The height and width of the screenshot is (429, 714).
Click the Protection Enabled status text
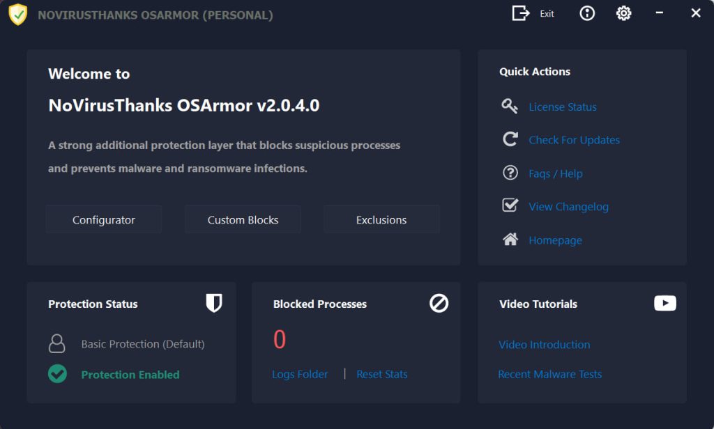[x=130, y=375]
